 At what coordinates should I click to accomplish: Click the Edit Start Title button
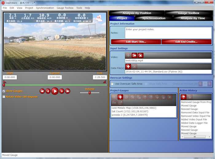click(x=135, y=42)
